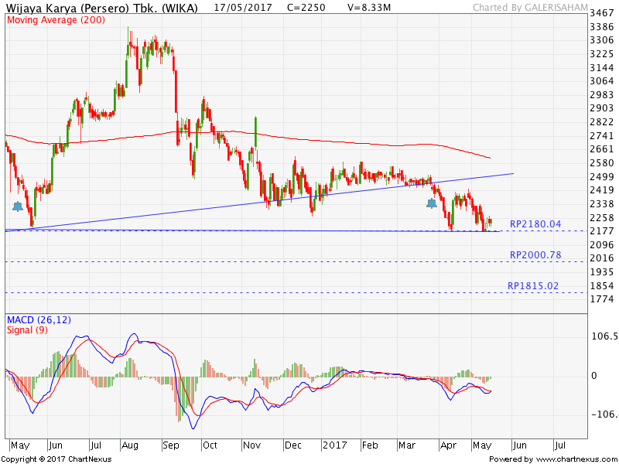This screenshot has width=619, height=464.
Task: Select the 2017 marker on time axis
Action: pyautogui.click(x=334, y=445)
